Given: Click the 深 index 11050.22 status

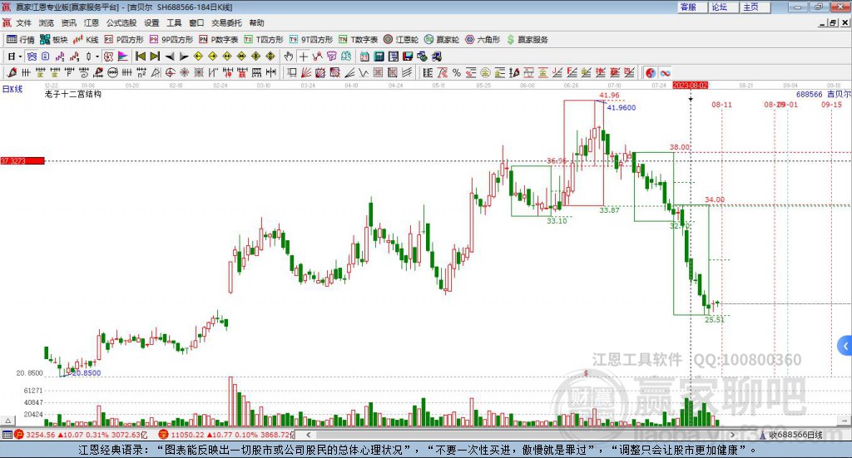Looking at the screenshot, I should pos(226,435).
